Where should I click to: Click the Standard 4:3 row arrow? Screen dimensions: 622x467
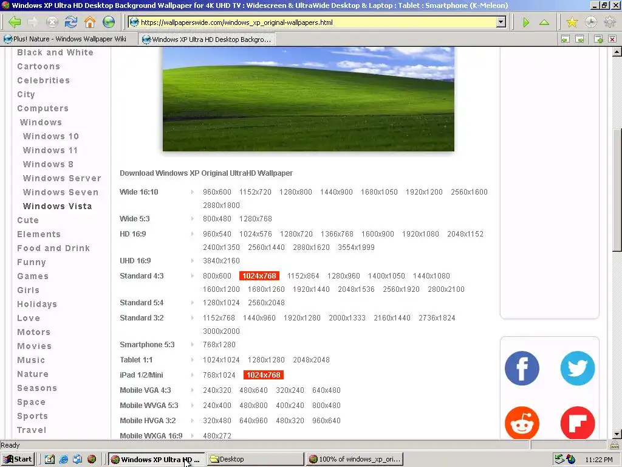click(193, 275)
